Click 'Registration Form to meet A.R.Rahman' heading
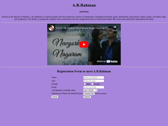Screen dimensions: 168x126 coord(84,71)
